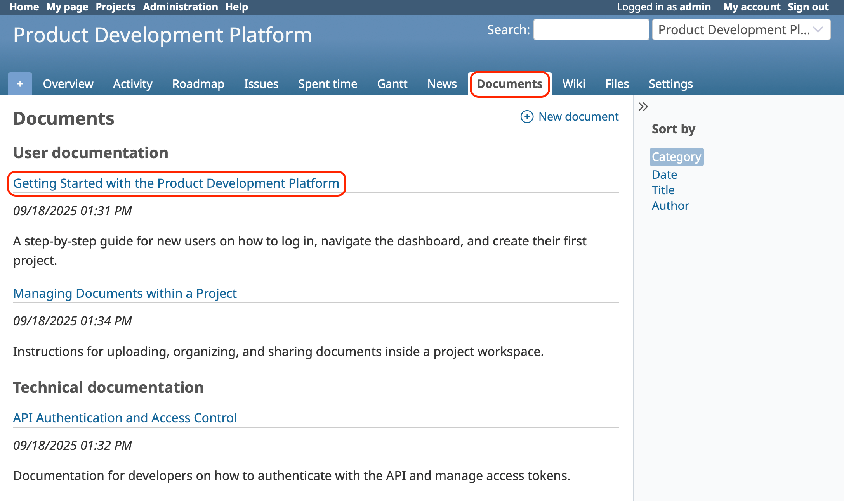This screenshot has width=844, height=501.
Task: Sort documents by Author
Action: (670, 206)
